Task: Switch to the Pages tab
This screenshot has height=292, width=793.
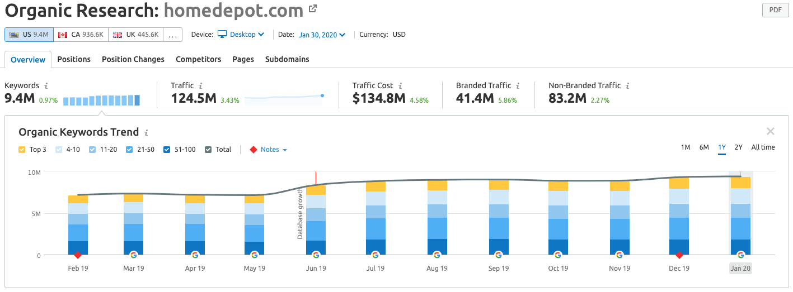Action: (243, 59)
